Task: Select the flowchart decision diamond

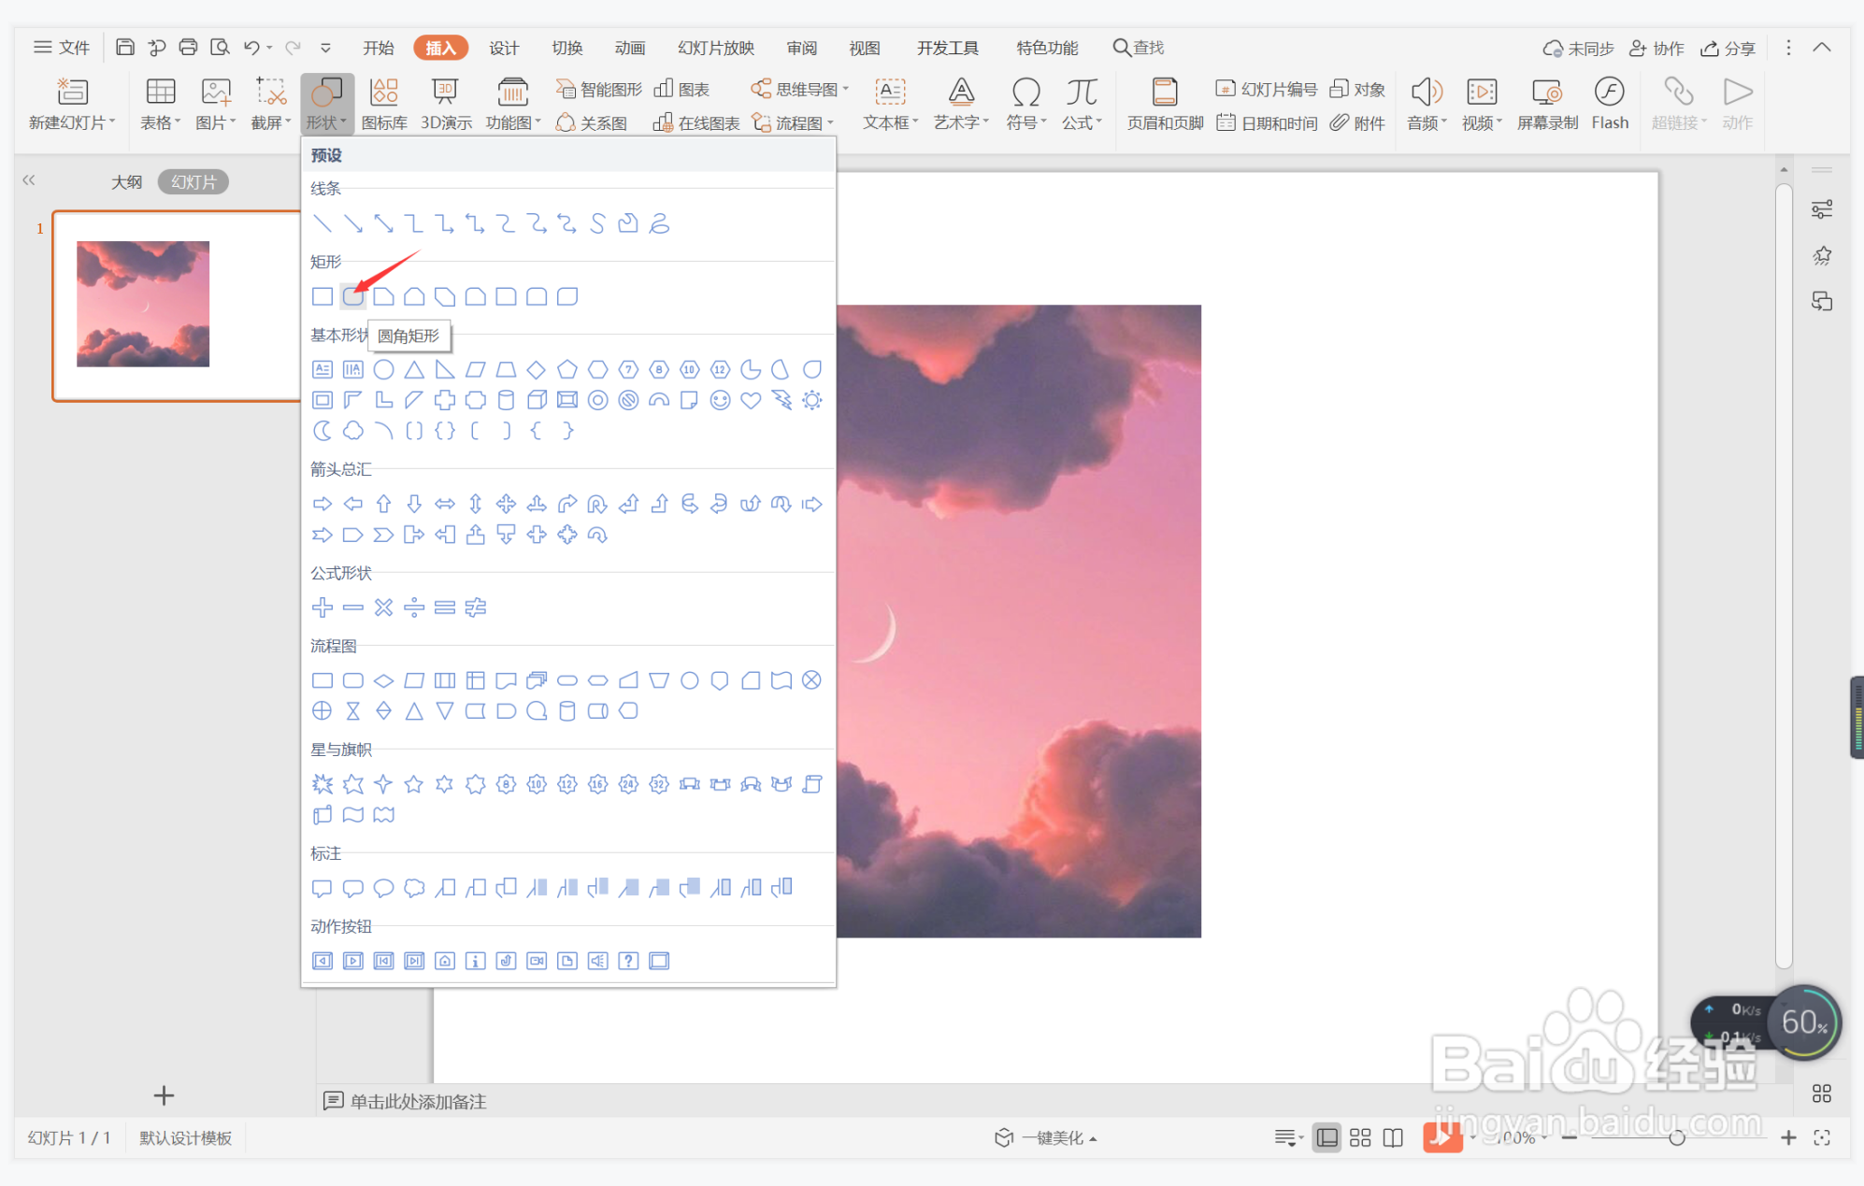Action: point(383,681)
